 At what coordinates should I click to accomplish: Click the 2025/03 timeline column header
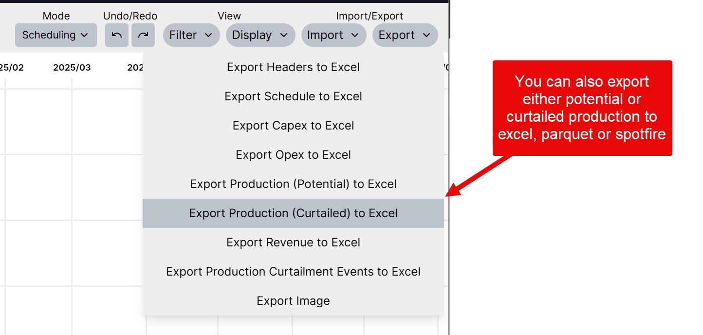coord(72,68)
